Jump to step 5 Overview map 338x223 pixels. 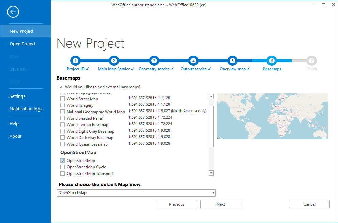[232, 60]
